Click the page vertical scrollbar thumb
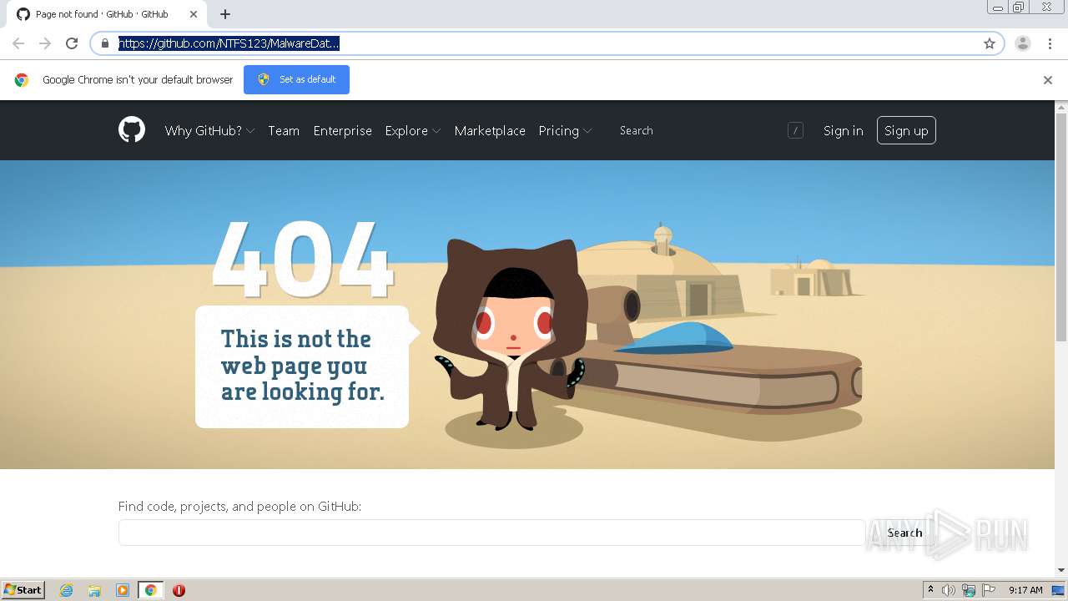Viewport: 1068px width, 601px height. 1061,228
